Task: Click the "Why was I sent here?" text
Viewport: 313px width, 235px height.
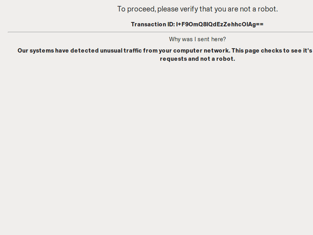Action: 197,39
